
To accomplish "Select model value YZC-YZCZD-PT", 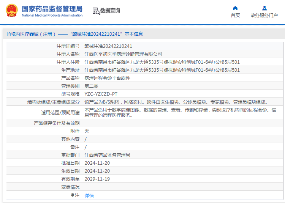I will coord(101,94).
